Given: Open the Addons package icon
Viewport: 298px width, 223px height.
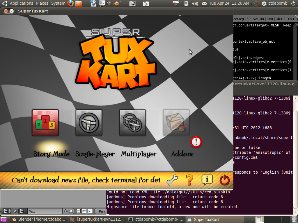Looking at the screenshot, I should 176,123.
